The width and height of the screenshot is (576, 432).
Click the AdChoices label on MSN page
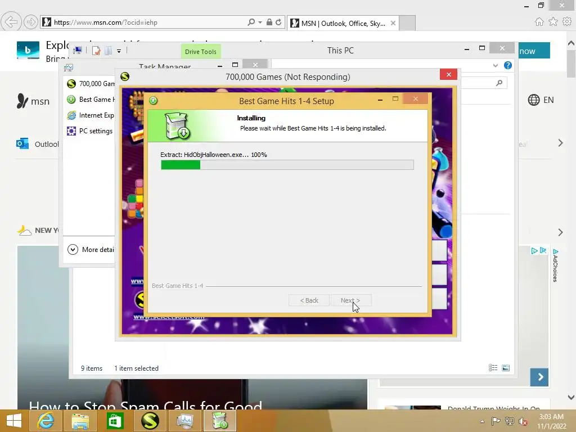(555, 265)
